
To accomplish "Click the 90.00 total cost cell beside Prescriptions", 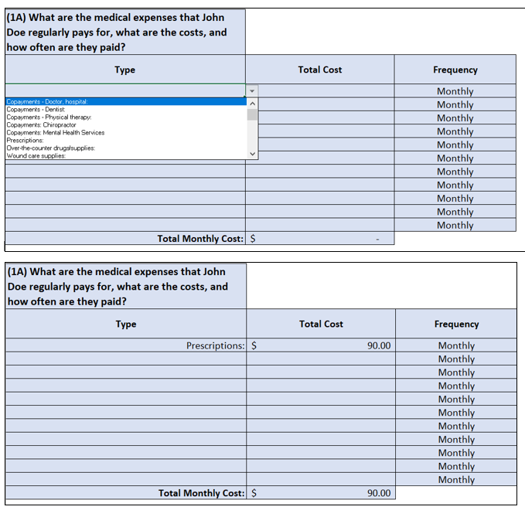I will (321, 345).
